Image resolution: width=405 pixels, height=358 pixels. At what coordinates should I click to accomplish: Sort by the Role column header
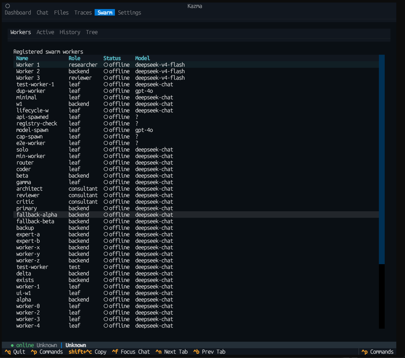[x=74, y=58]
